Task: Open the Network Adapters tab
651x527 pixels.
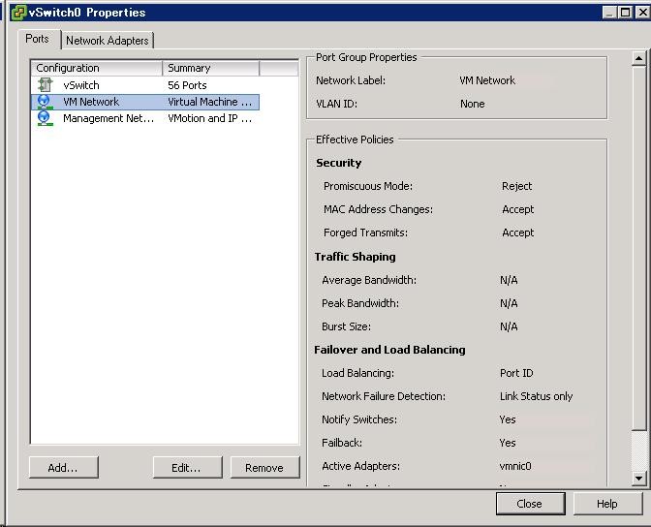Action: 108,41
